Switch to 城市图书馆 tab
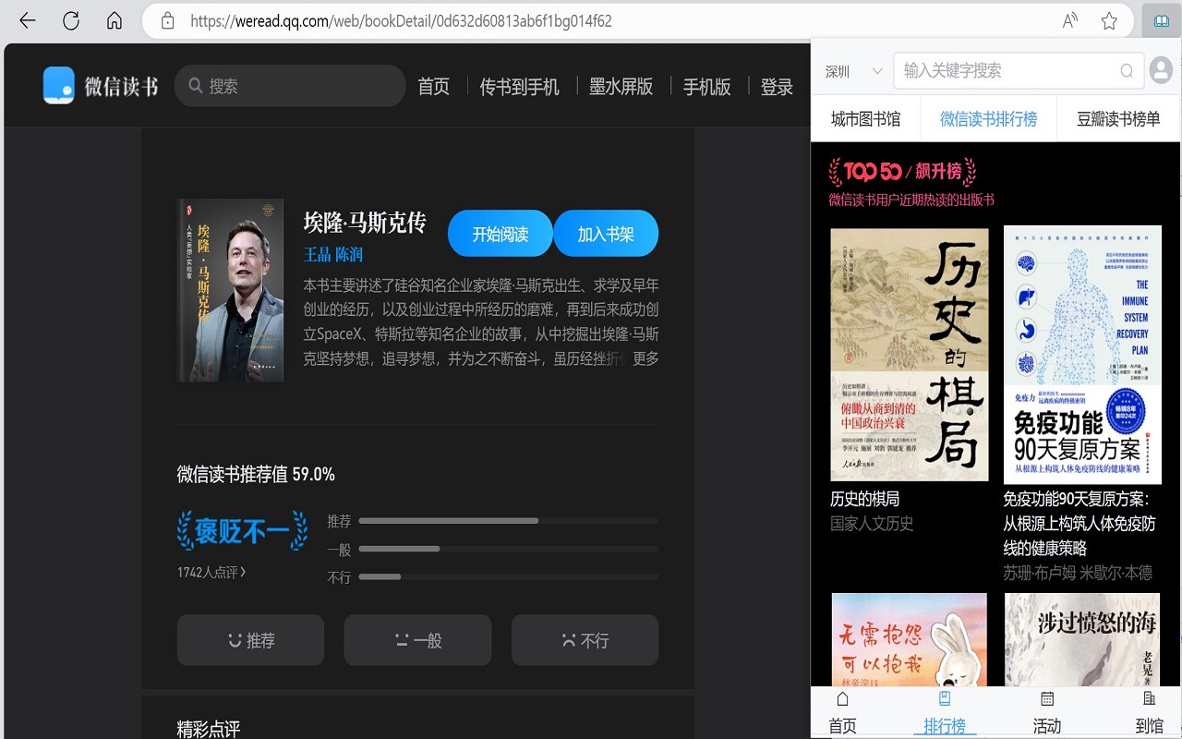The width and height of the screenshot is (1182, 739). pyautogui.click(x=865, y=118)
